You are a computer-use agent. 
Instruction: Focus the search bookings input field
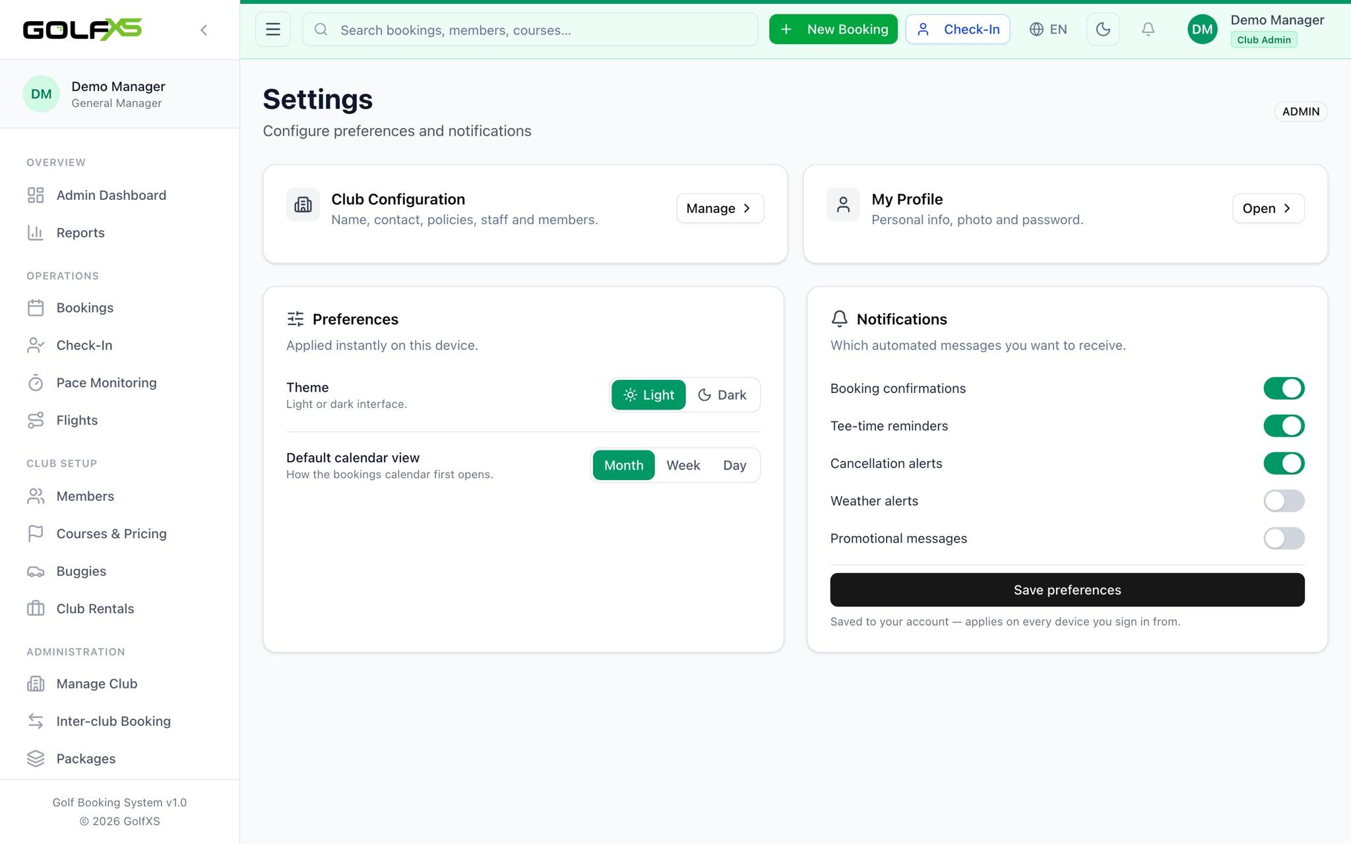click(530, 30)
